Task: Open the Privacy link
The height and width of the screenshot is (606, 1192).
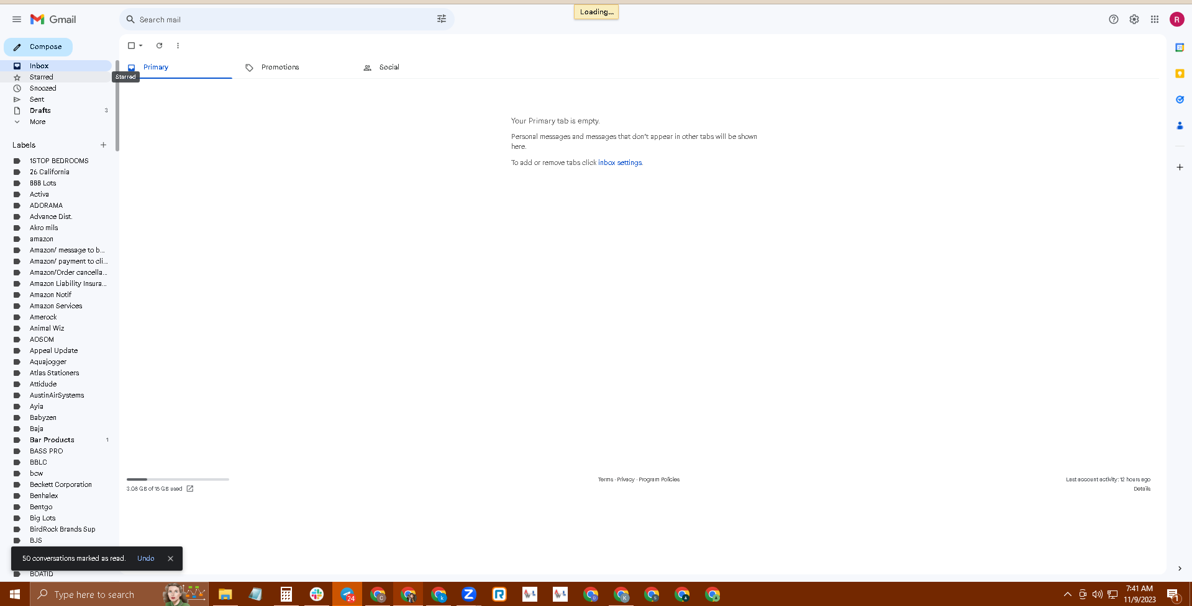Action: [626, 479]
